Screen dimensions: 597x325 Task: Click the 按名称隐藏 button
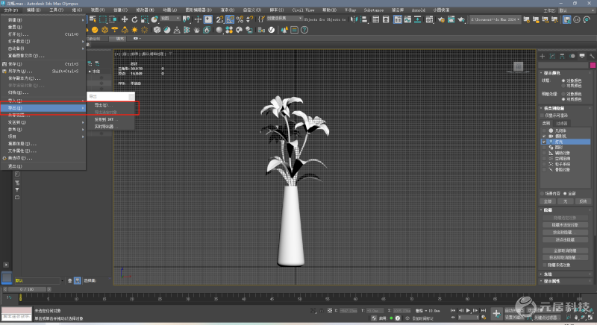click(x=565, y=231)
